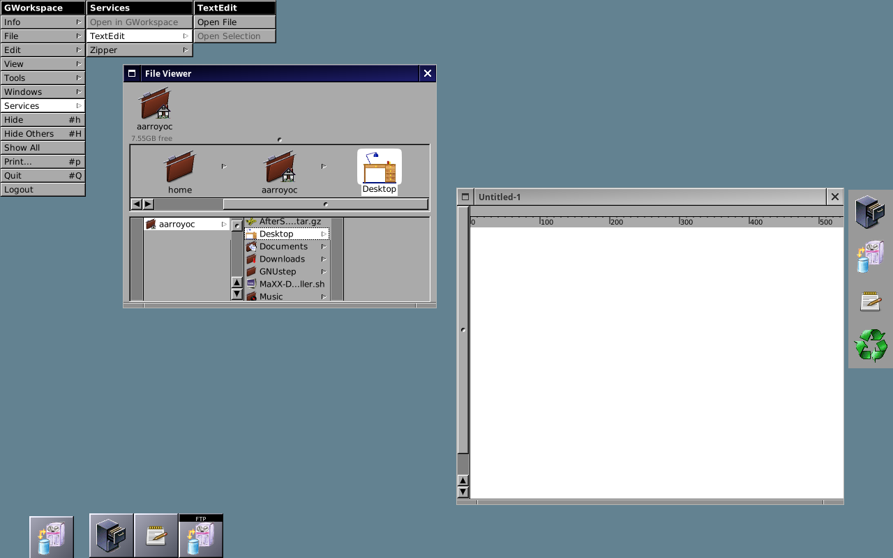Viewport: 893px width, 558px height.
Task: Click the home folder icon in path view
Action: pyautogui.click(x=179, y=171)
